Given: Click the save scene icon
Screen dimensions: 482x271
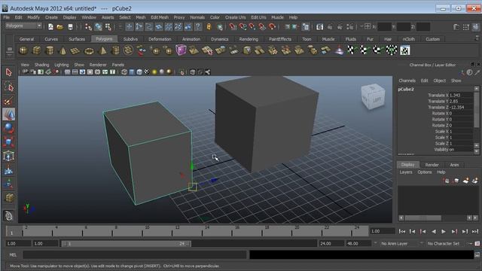Looking at the screenshot, I should pyautogui.click(x=70, y=27).
